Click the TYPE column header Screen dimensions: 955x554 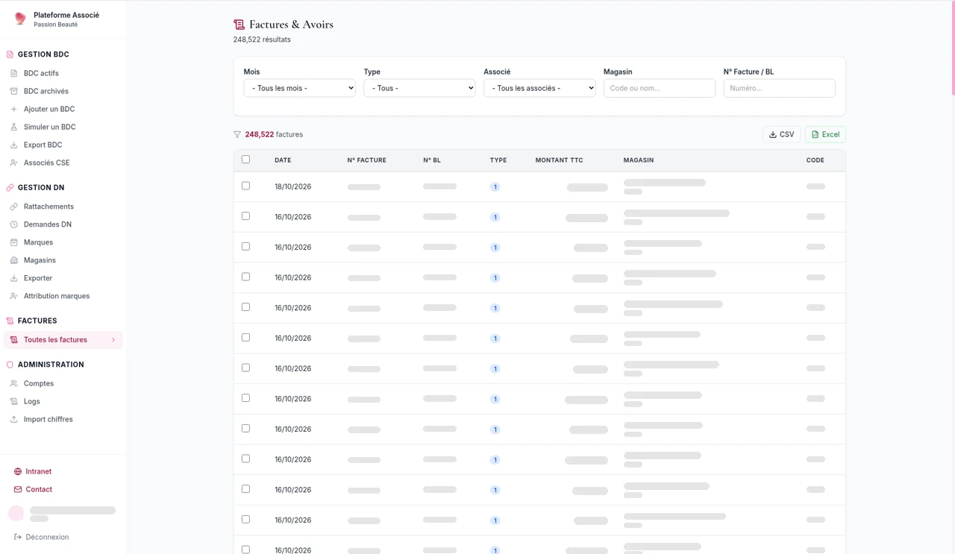(498, 160)
